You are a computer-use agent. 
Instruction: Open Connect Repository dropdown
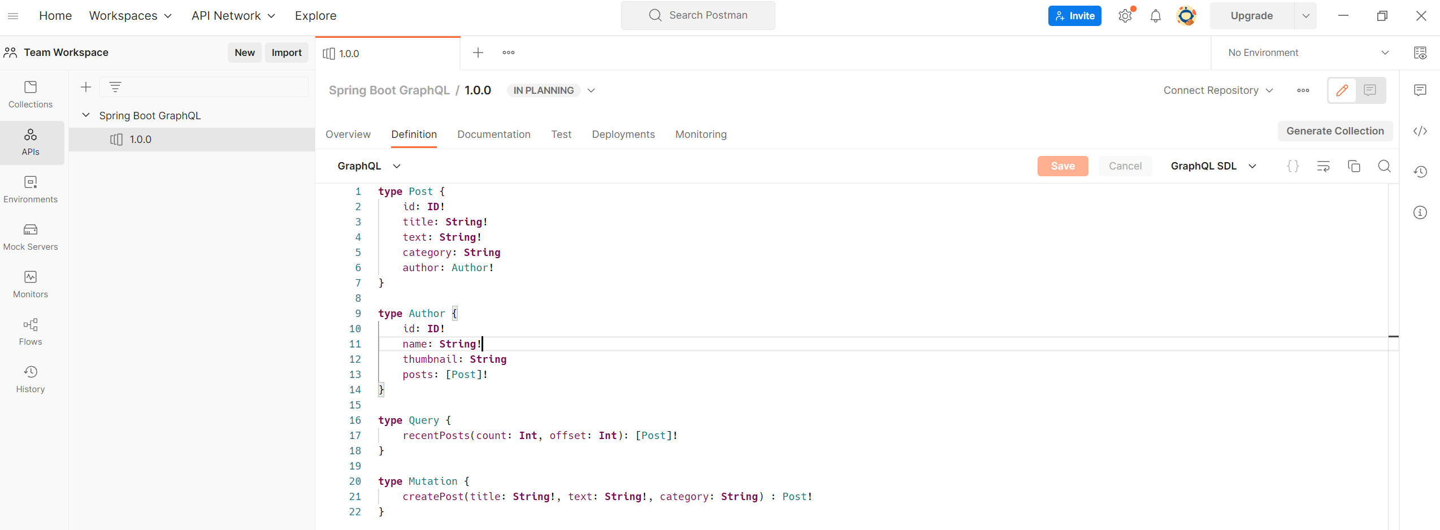[x=1218, y=90]
